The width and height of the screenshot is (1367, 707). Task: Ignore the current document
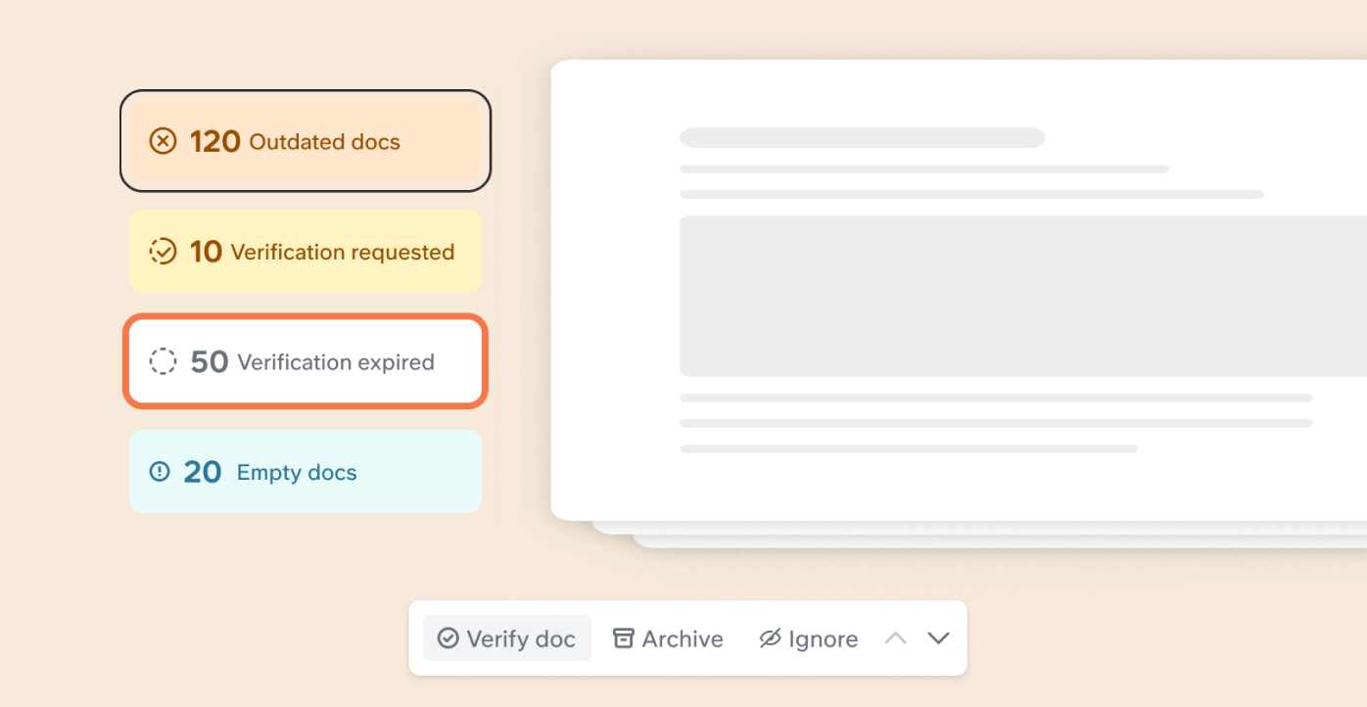click(x=809, y=638)
